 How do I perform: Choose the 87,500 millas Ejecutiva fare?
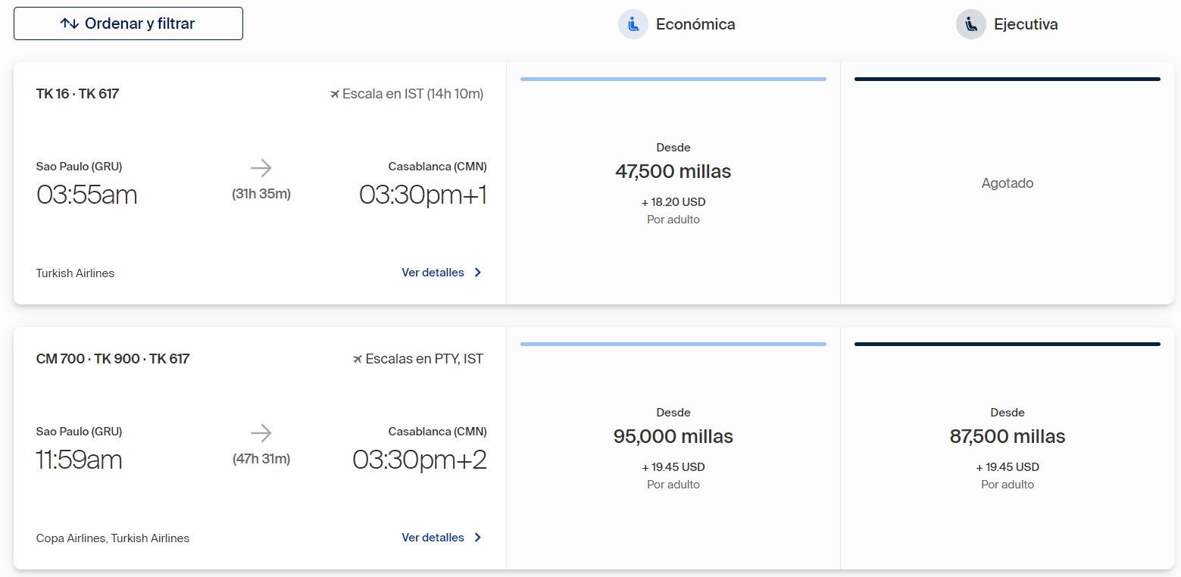[x=1008, y=448]
